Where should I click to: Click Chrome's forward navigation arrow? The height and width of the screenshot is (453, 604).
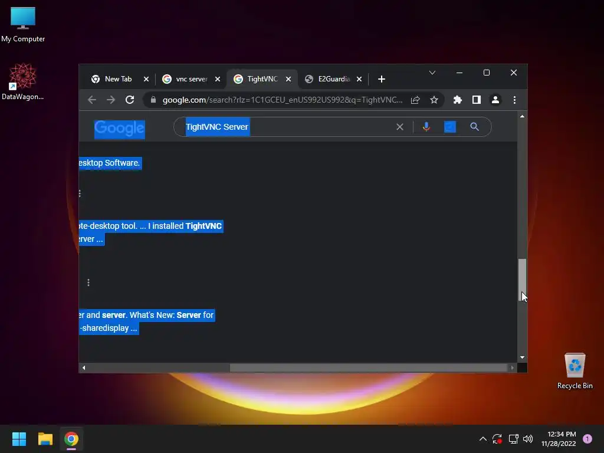[111, 100]
